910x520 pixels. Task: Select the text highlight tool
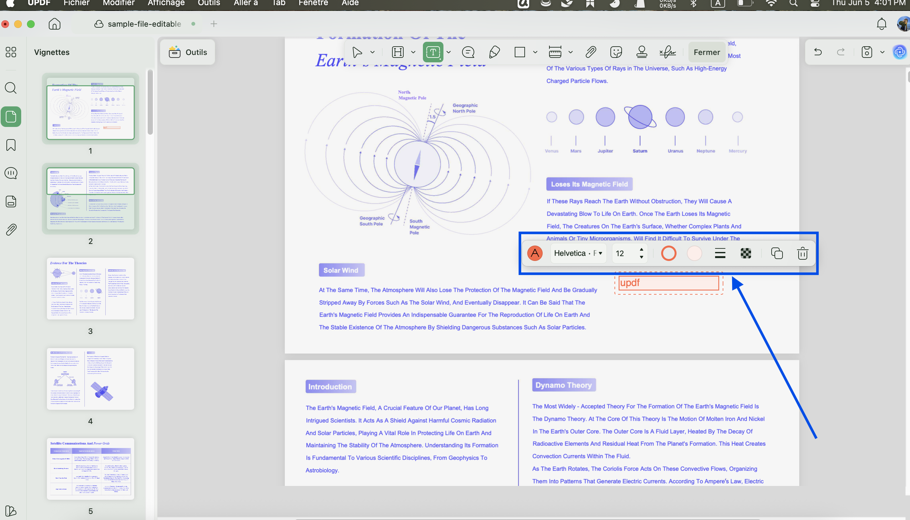click(398, 52)
